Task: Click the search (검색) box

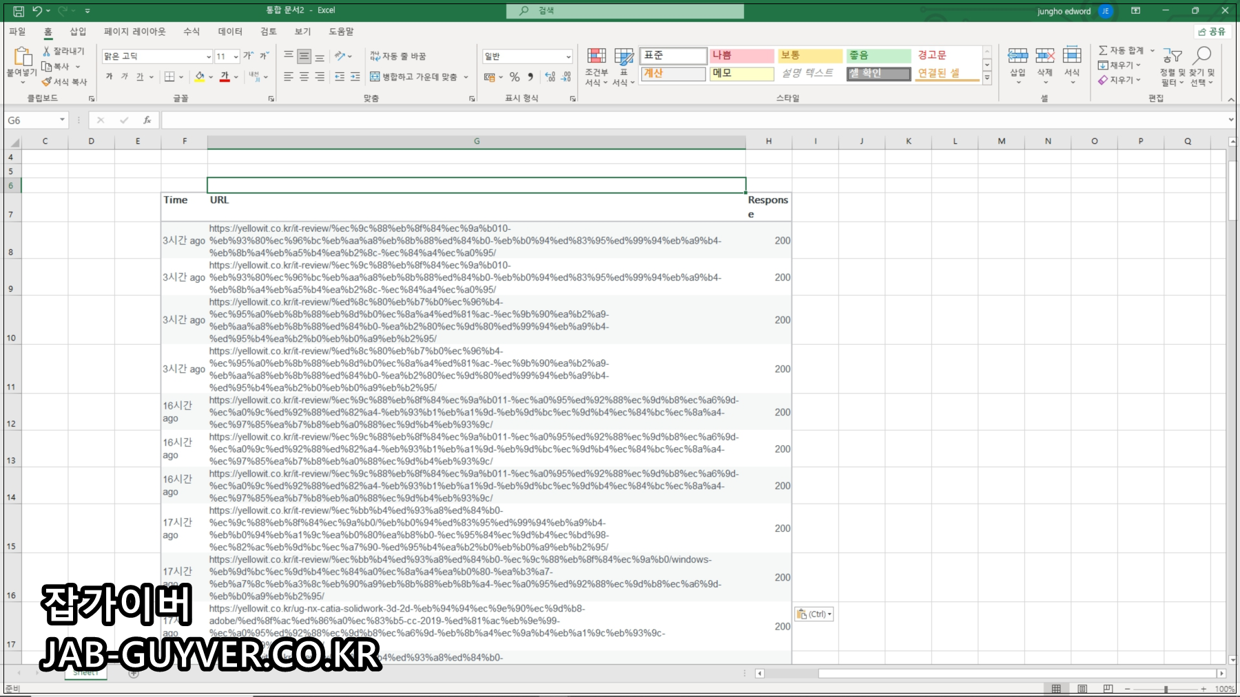Action: (x=625, y=11)
